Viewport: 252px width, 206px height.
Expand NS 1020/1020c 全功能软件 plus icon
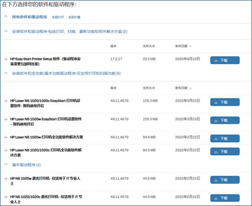(x=6, y=151)
